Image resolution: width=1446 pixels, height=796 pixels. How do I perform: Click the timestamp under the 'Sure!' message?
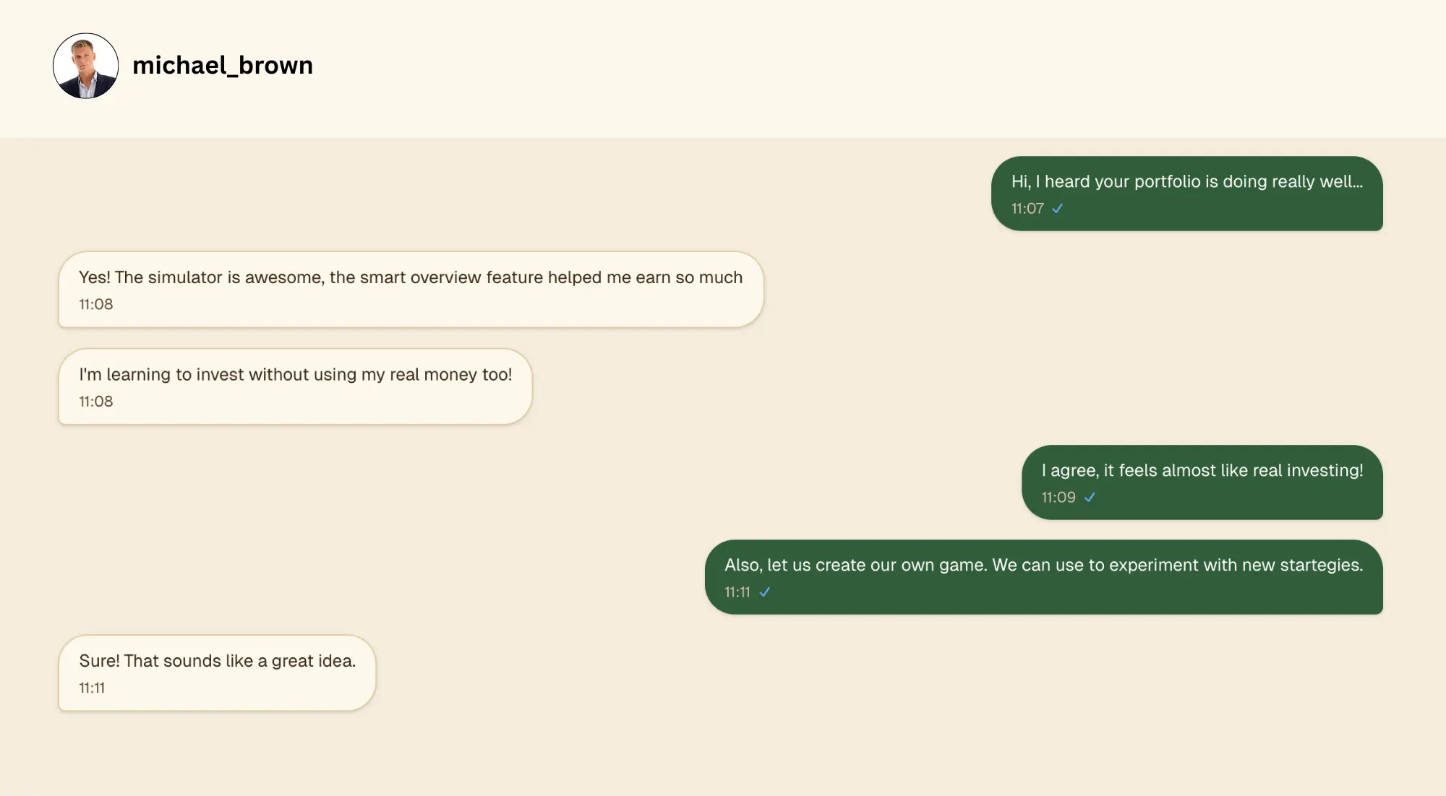pyautogui.click(x=92, y=688)
